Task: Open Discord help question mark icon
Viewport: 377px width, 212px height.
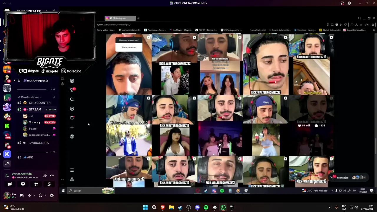Action: (349, 3)
